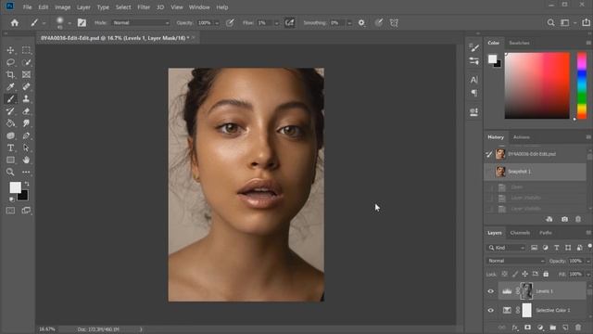This screenshot has width=593, height=334.
Task: Open the Edit Toolbar ellipsis
Action: [x=26, y=173]
